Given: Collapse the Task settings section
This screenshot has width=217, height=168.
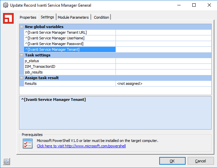Looking at the screenshot, I should point(22,55).
